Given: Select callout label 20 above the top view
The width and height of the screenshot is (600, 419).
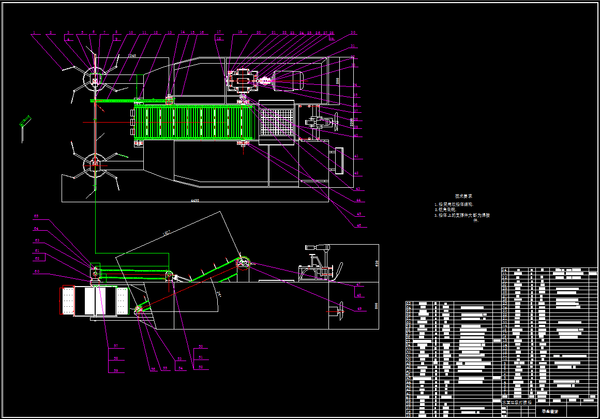Looking at the screenshot, I should point(259,33).
